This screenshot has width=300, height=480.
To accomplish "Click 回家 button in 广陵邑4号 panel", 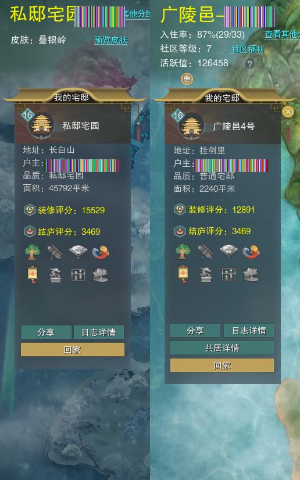I will pos(222,366).
